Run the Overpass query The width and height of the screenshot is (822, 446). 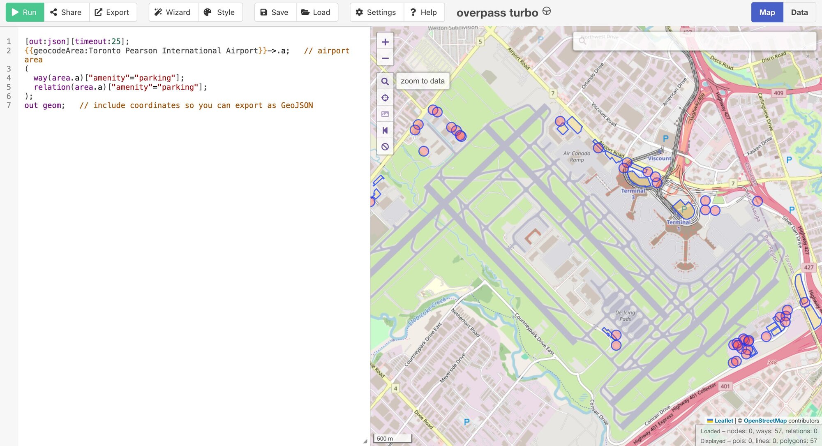[x=25, y=12]
